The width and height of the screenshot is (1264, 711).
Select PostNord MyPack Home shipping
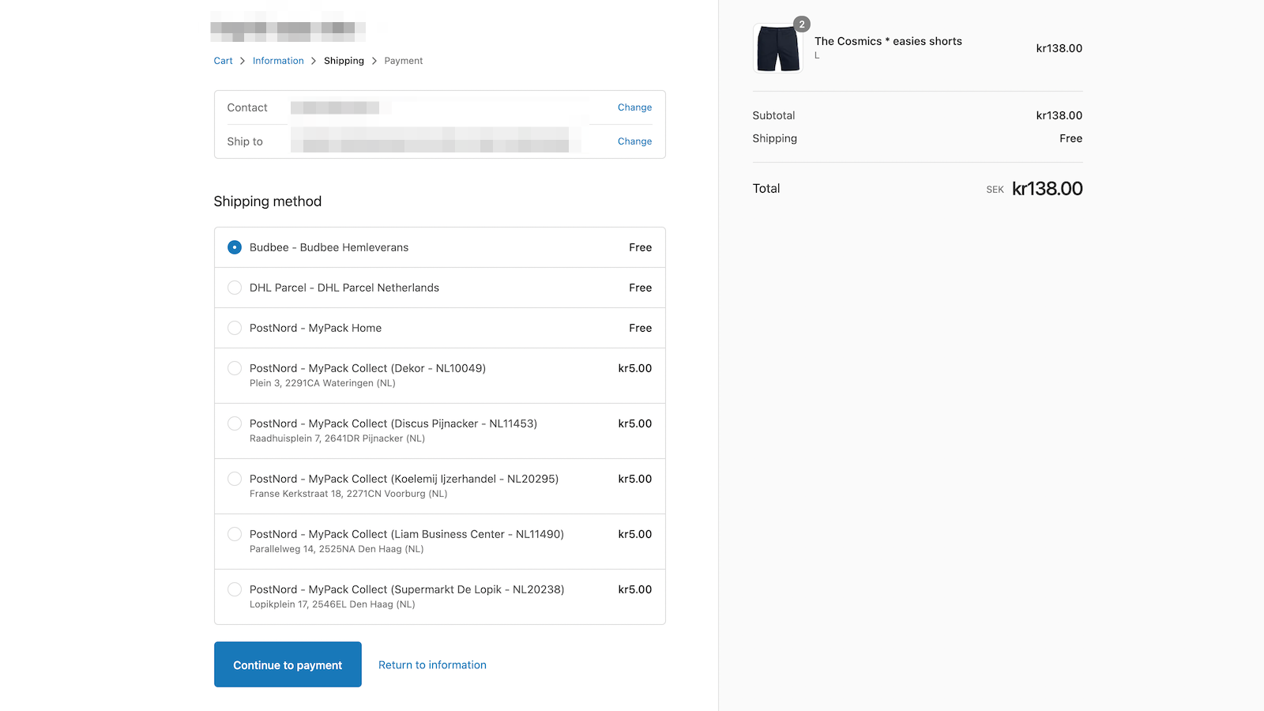[235, 328]
